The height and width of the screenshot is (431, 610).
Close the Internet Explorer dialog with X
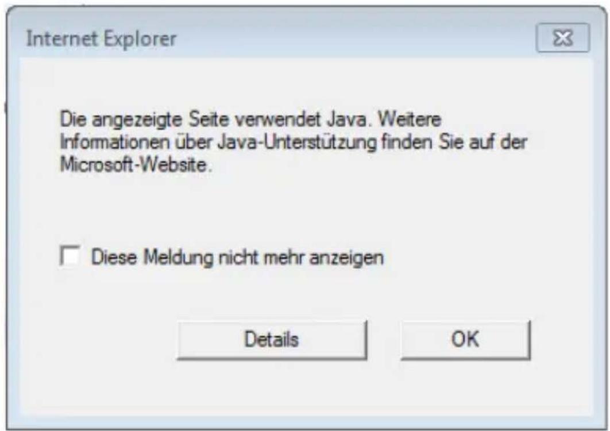(x=562, y=38)
